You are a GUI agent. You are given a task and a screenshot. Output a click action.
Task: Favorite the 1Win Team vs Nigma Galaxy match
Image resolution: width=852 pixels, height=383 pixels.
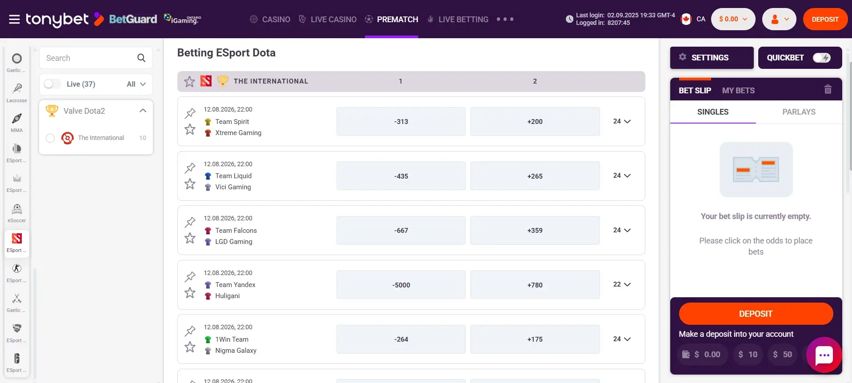(x=190, y=347)
